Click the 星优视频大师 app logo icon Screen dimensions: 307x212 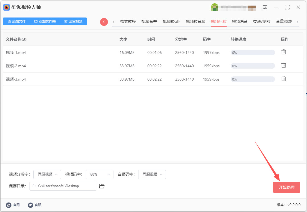[6, 7]
